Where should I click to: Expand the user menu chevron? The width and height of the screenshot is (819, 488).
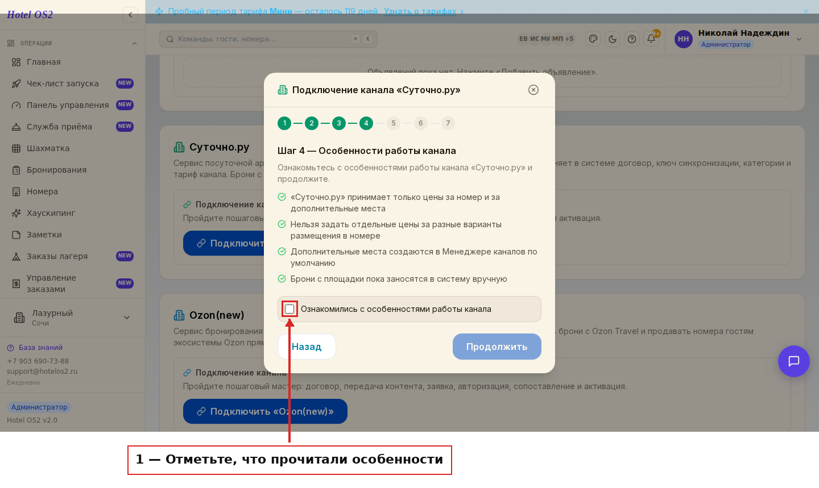pyautogui.click(x=799, y=39)
